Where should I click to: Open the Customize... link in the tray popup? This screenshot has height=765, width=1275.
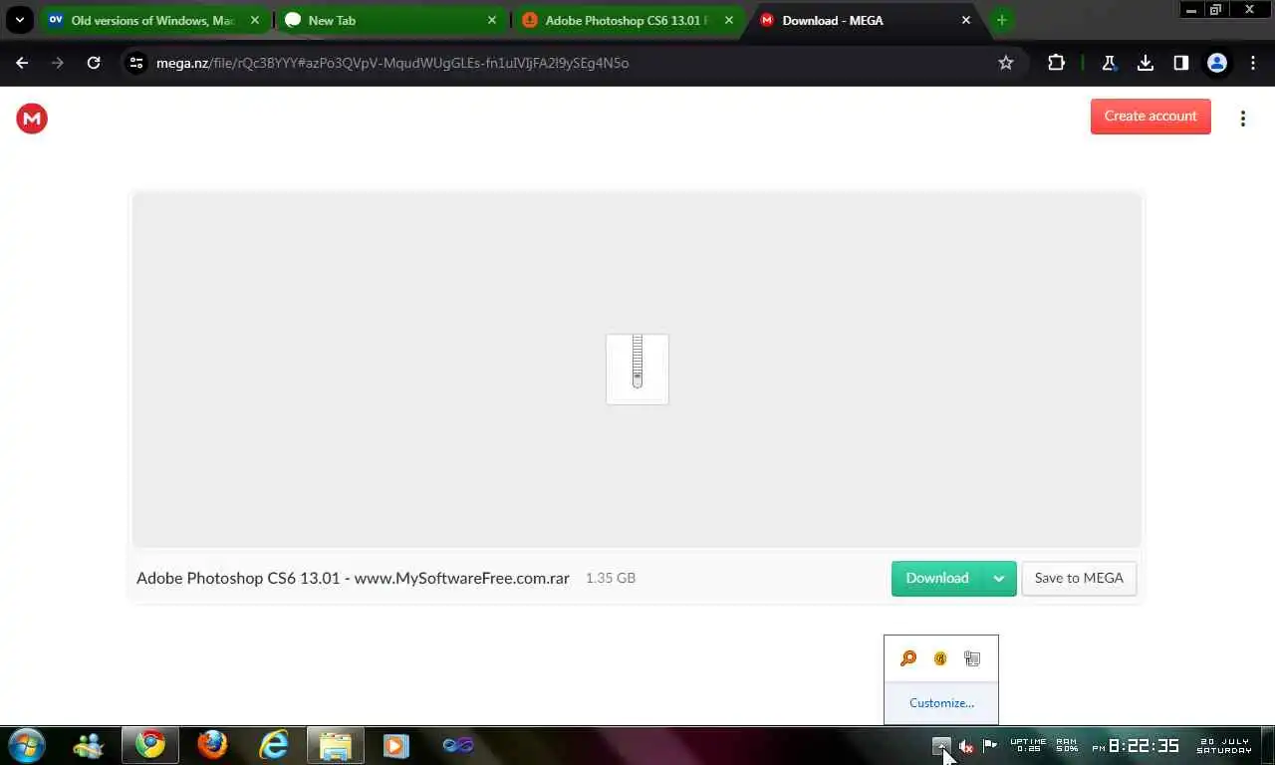point(941,702)
